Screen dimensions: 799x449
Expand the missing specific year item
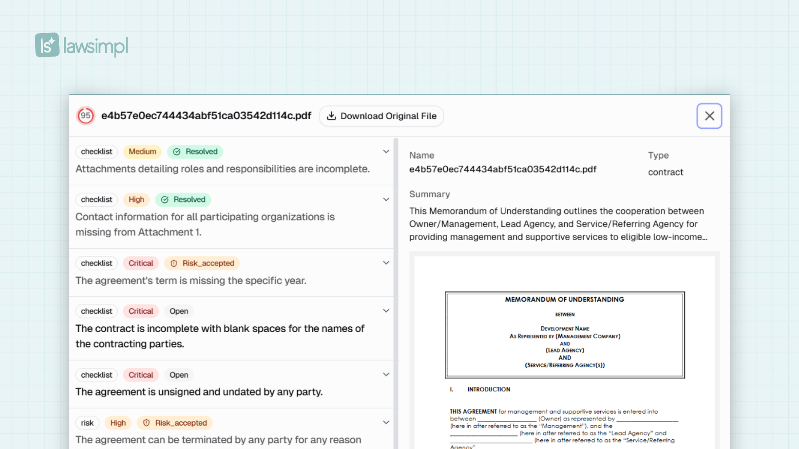pyautogui.click(x=386, y=263)
